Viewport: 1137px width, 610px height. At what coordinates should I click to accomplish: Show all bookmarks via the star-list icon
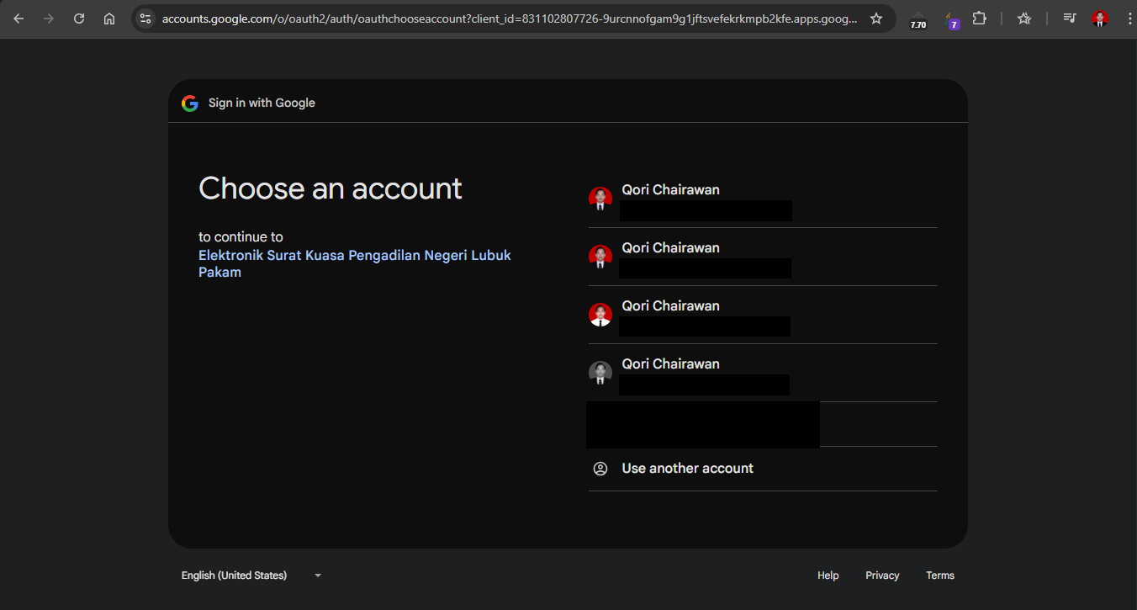point(1023,19)
